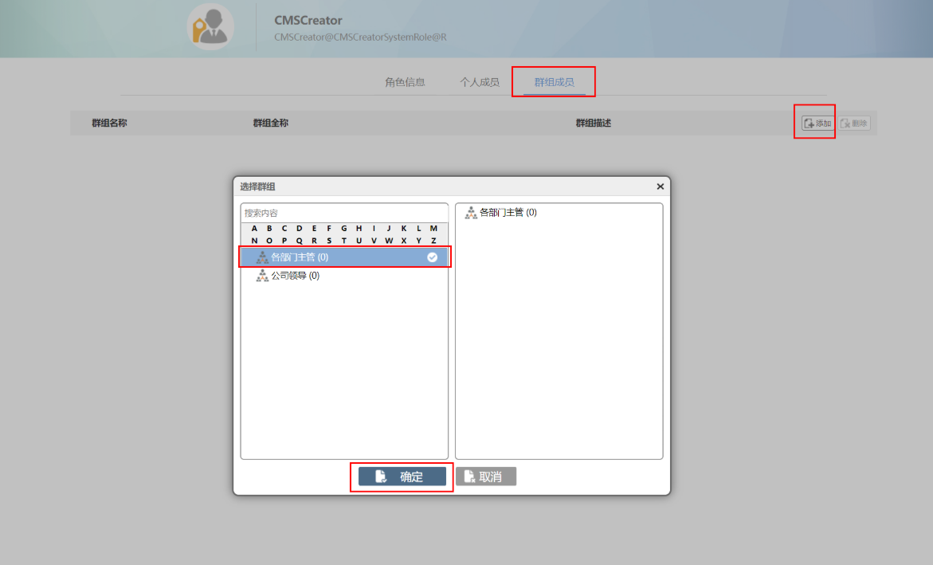Close the 选择群组 dialog

[x=660, y=186]
